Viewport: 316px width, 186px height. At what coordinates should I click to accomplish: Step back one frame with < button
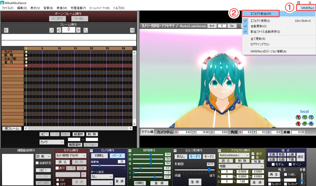point(59,30)
